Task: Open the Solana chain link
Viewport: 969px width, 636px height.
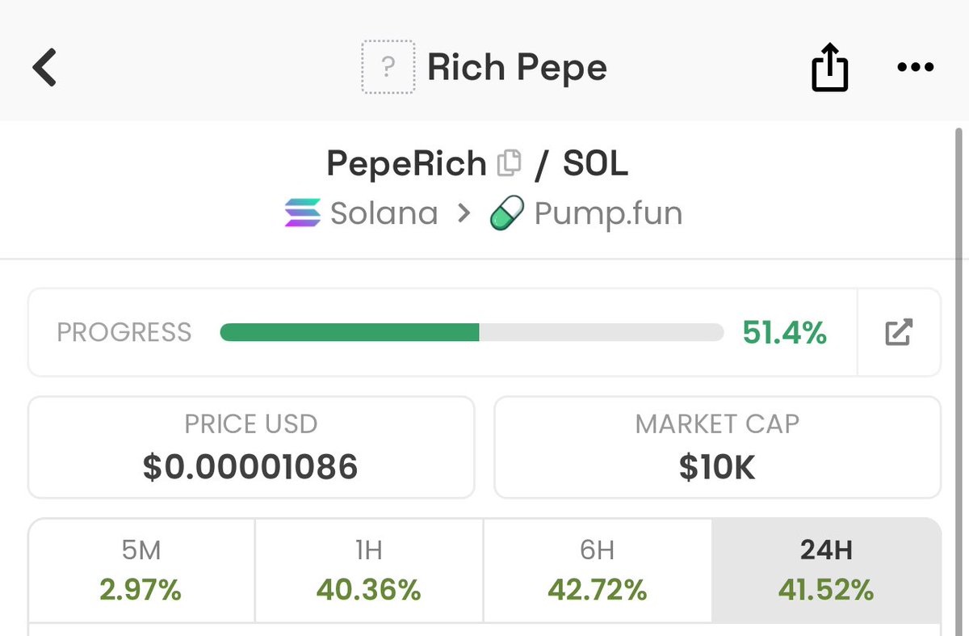Action: [x=384, y=213]
